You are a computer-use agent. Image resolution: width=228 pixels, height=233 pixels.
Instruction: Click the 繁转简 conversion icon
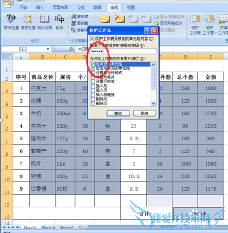73,16
